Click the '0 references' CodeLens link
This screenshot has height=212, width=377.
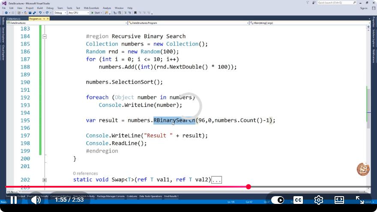[x=85, y=173]
